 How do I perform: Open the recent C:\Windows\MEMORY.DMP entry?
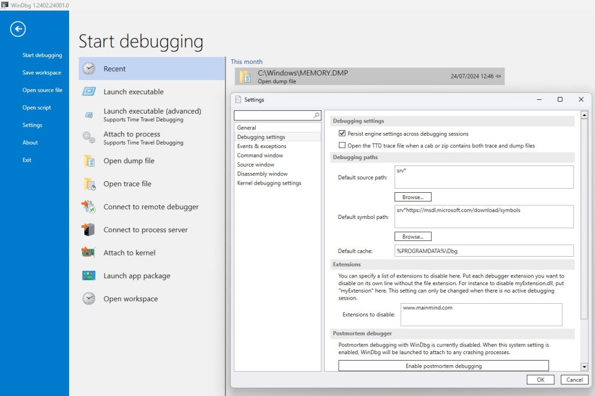[369, 76]
